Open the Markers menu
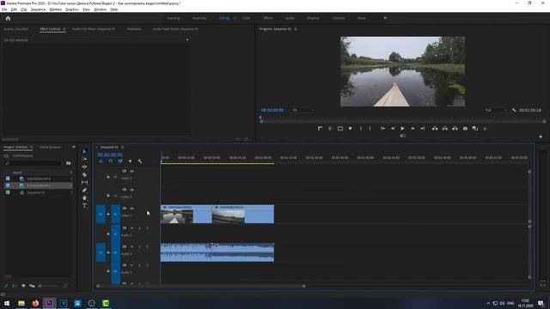 tap(55, 9)
